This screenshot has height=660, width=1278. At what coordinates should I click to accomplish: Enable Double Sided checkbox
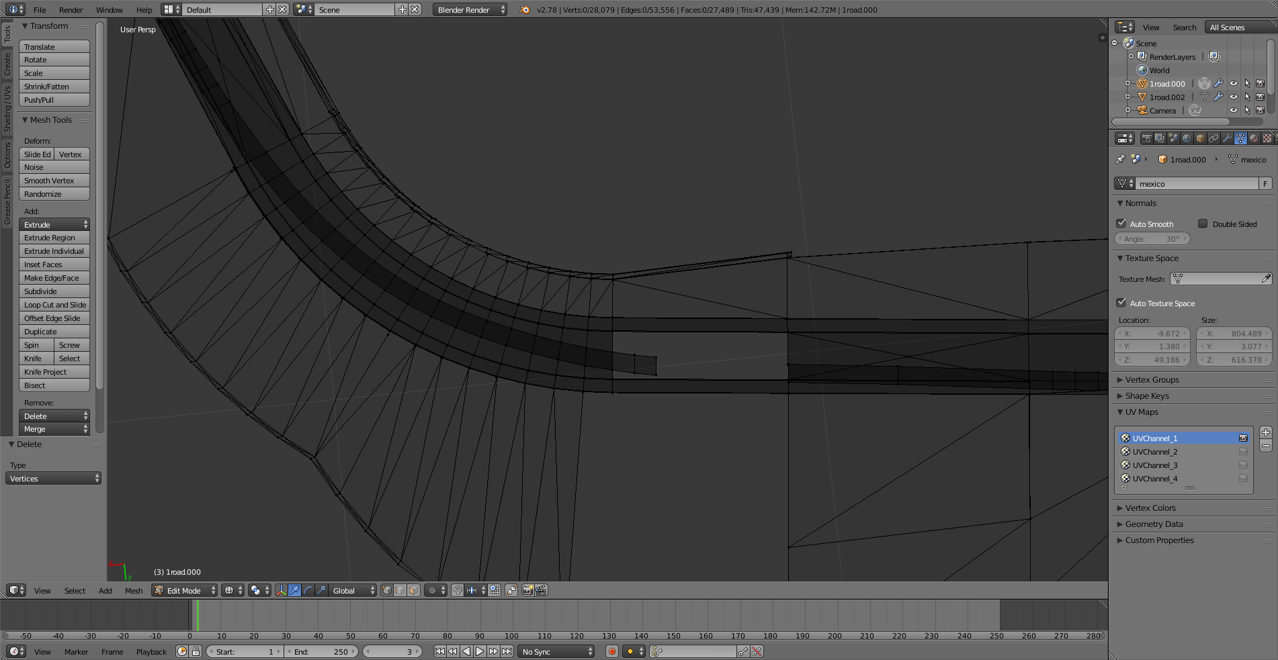pyautogui.click(x=1203, y=224)
